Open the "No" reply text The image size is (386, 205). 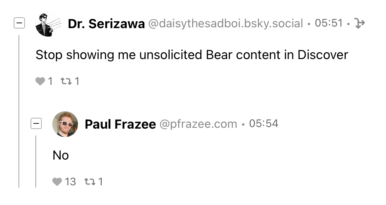(x=61, y=155)
